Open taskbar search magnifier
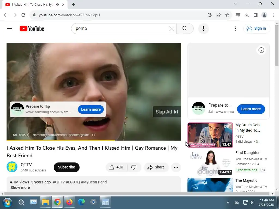The image size is (279, 209). tap(21, 202)
